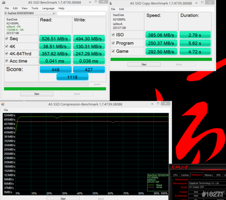Open File menu in the Compression-Benchmark window
Viewport: 226px width, 200px height.
6,110
